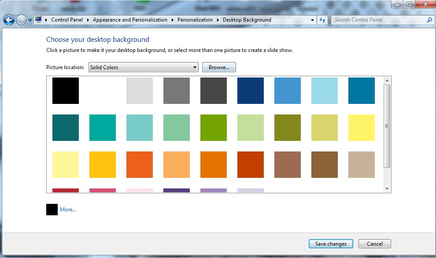Pick the rust red-brown swatch
The height and width of the screenshot is (258, 436).
pos(251,165)
